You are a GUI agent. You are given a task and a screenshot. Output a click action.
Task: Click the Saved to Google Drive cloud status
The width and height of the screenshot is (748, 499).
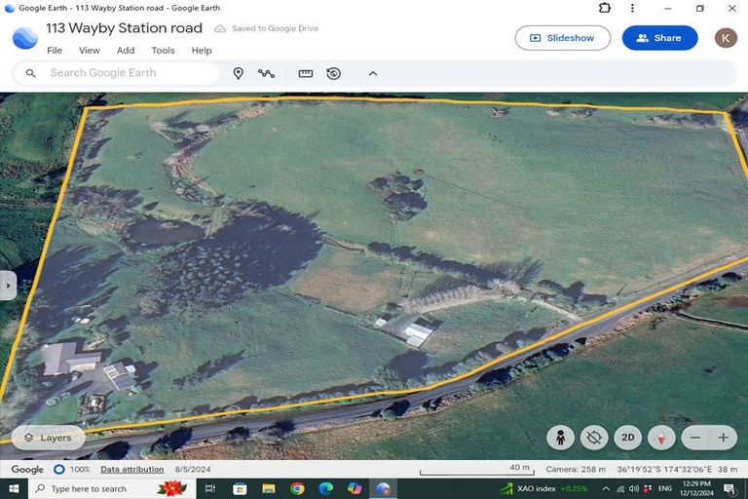coord(266,28)
